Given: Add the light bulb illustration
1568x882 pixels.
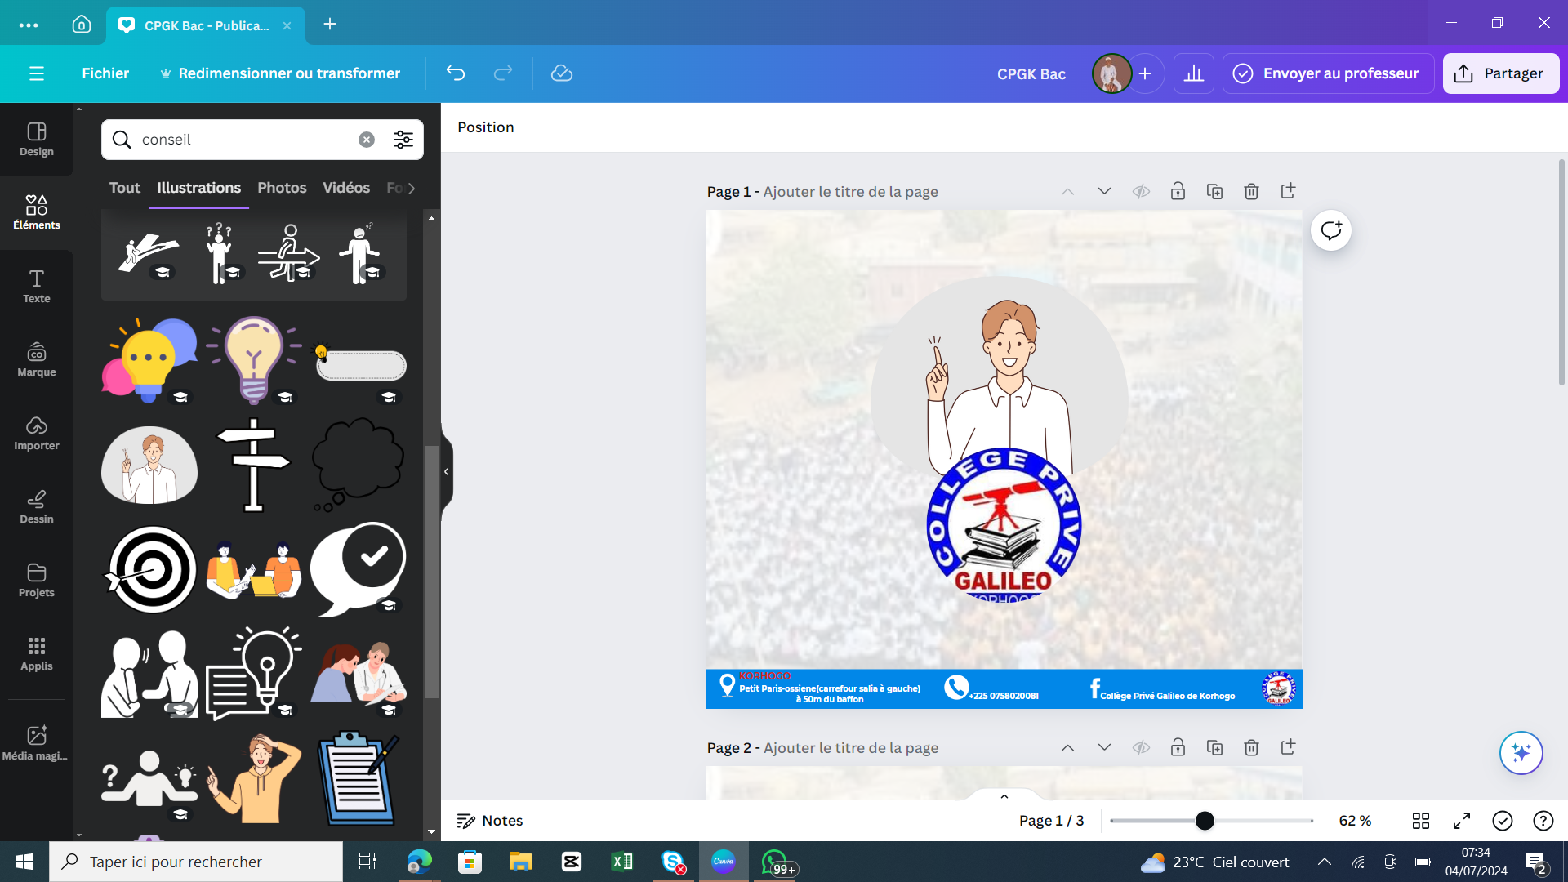Looking at the screenshot, I should [x=253, y=360].
